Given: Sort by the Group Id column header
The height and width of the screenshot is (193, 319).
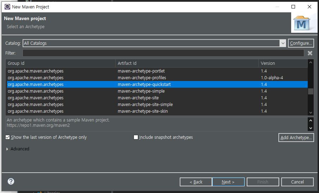Looking at the screenshot, I should click(x=60, y=63).
